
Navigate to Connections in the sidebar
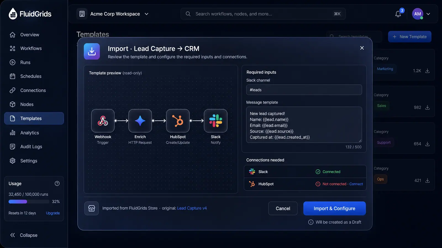coord(34,90)
